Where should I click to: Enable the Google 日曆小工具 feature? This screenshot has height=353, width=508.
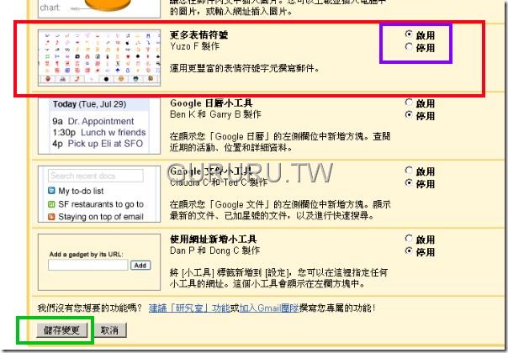(409, 103)
